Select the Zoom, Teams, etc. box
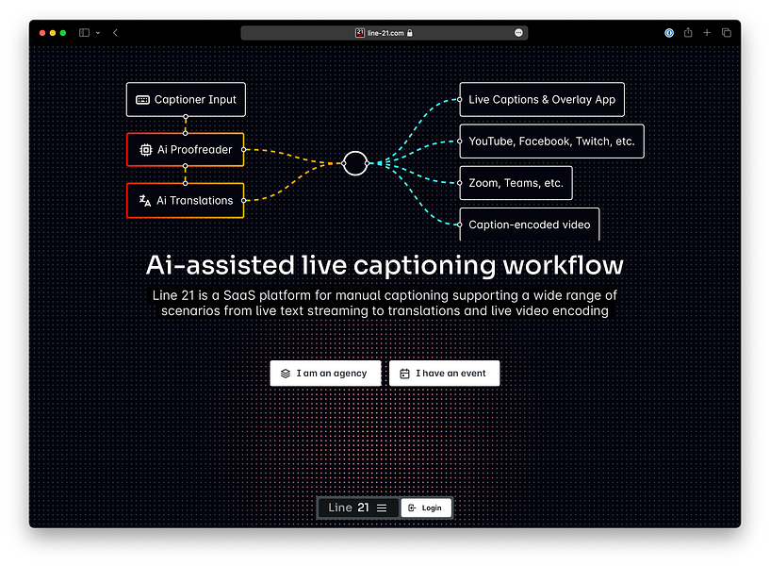Image resolution: width=770 pixels, height=566 pixels. (x=516, y=183)
